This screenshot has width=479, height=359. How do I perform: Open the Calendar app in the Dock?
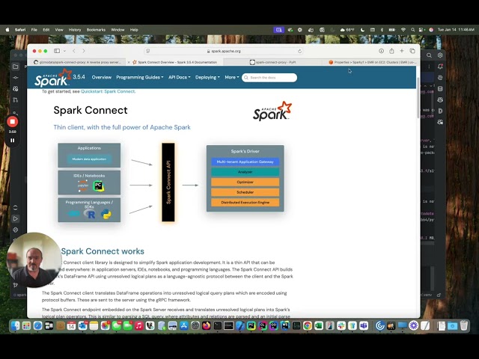72,326
